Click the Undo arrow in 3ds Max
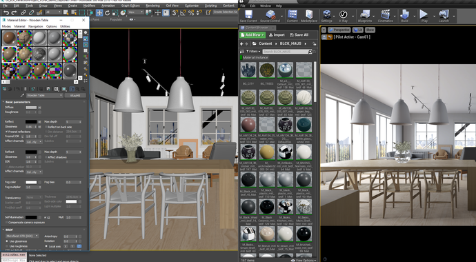The width and height of the screenshot is (476, 262). (6, 12)
